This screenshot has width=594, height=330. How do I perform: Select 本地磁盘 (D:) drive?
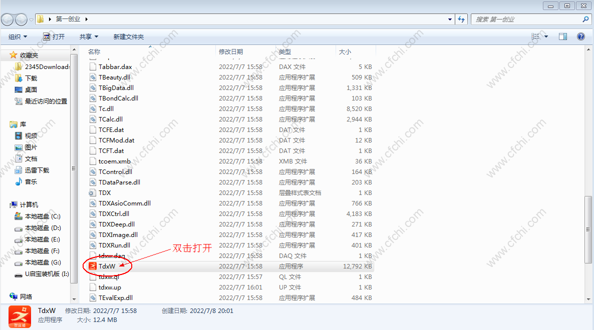[x=37, y=228]
